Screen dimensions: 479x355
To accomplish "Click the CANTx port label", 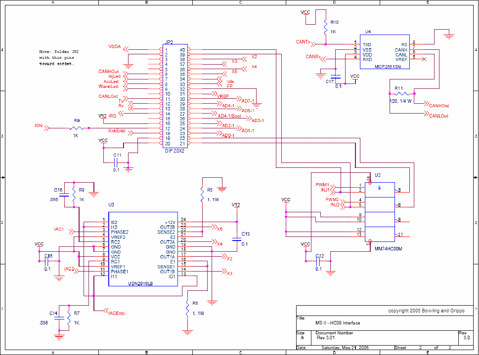I will point(303,42).
